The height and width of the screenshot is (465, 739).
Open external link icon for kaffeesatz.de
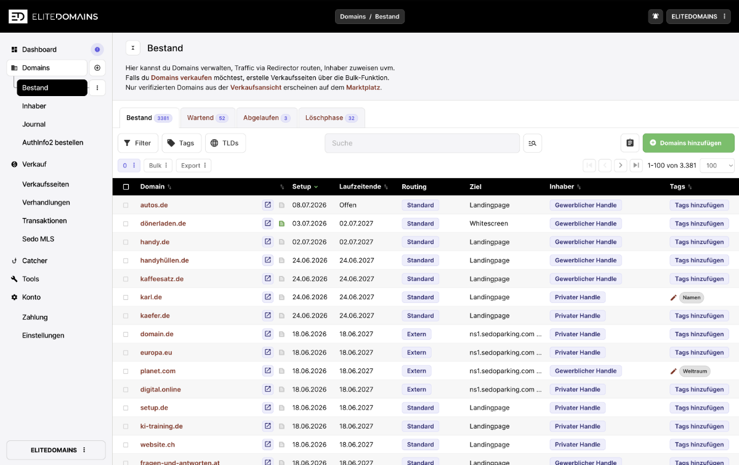268,279
